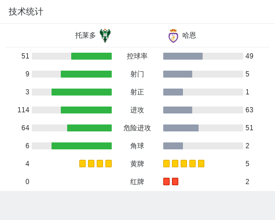Click the gray 控球率 bar for 哈恩
Viewport: 275px width, 220px height.
click(x=183, y=56)
